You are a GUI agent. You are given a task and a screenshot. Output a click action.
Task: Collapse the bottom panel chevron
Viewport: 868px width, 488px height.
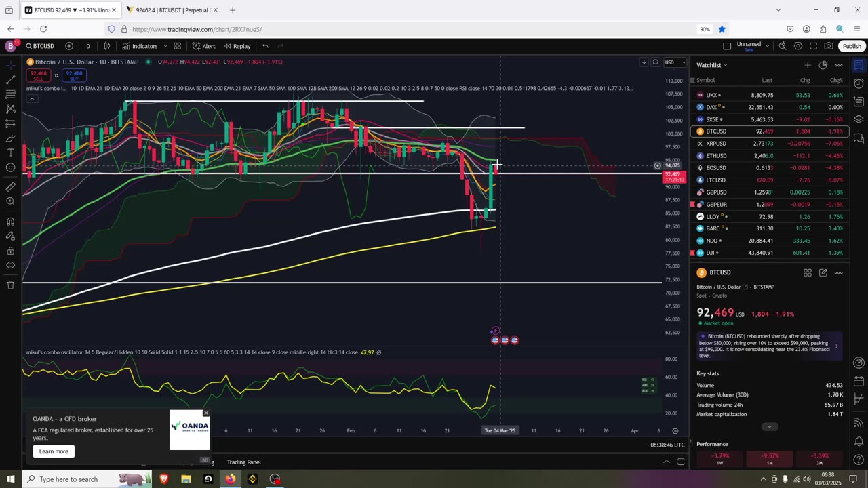pyautogui.click(x=666, y=462)
